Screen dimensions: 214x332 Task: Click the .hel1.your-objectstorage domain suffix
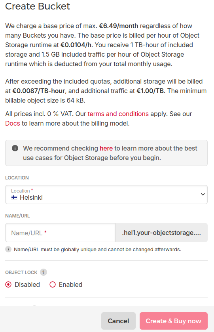161,233
